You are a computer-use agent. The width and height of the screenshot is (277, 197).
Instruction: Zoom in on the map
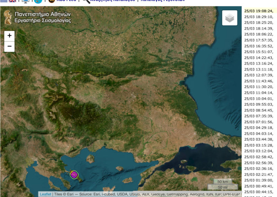(9, 35)
